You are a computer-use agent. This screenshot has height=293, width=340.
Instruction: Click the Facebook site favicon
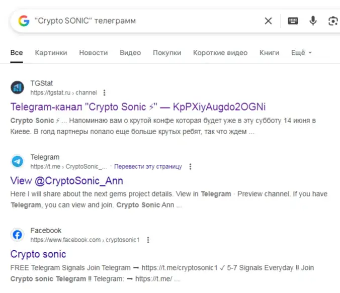(17, 235)
